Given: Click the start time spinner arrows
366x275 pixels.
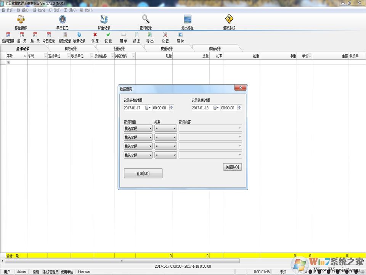Looking at the screenshot, I should click(x=171, y=108).
